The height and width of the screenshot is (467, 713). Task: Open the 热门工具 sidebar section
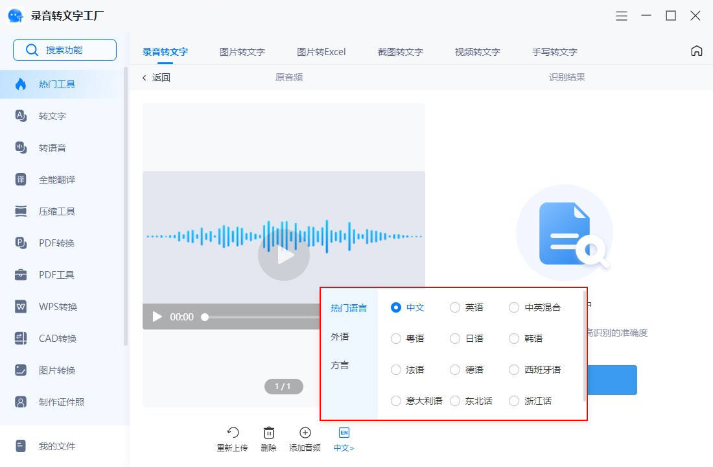62,84
